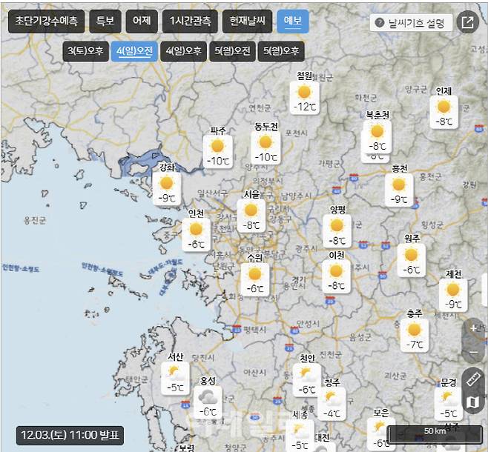Click the 인천 -6℃ temperature
The image size is (488, 452).
tap(197, 245)
